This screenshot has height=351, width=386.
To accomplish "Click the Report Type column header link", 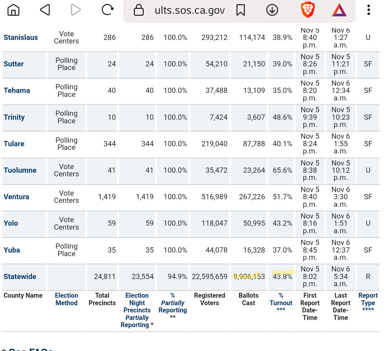I will click(x=368, y=302).
